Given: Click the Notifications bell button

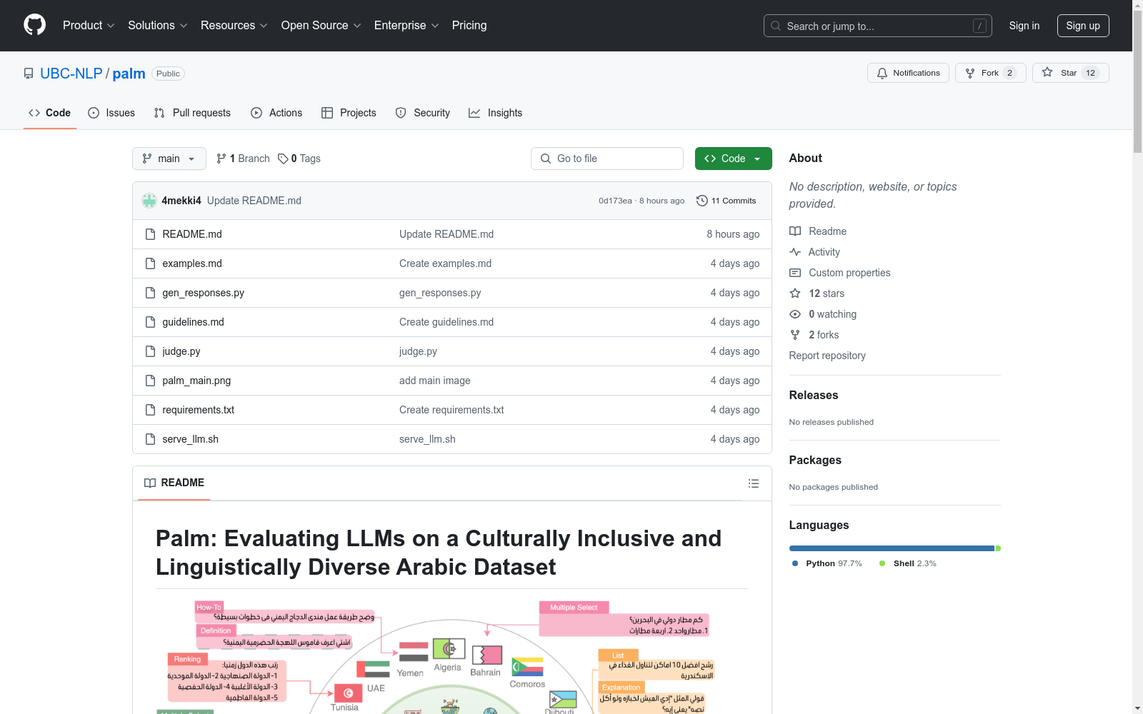Looking at the screenshot, I should click(908, 73).
